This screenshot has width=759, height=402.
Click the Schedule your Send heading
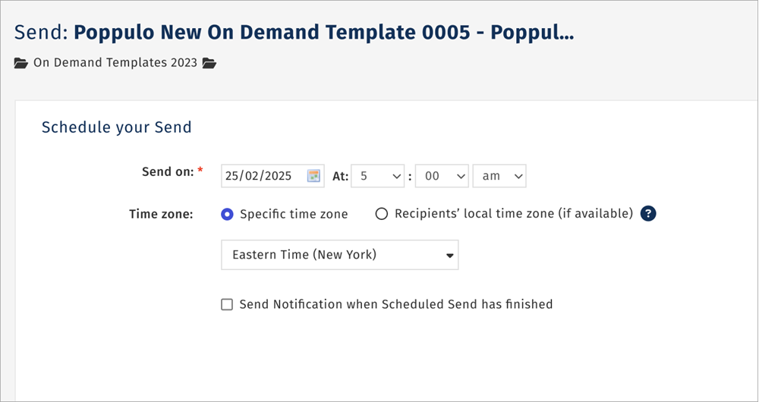[x=117, y=127]
